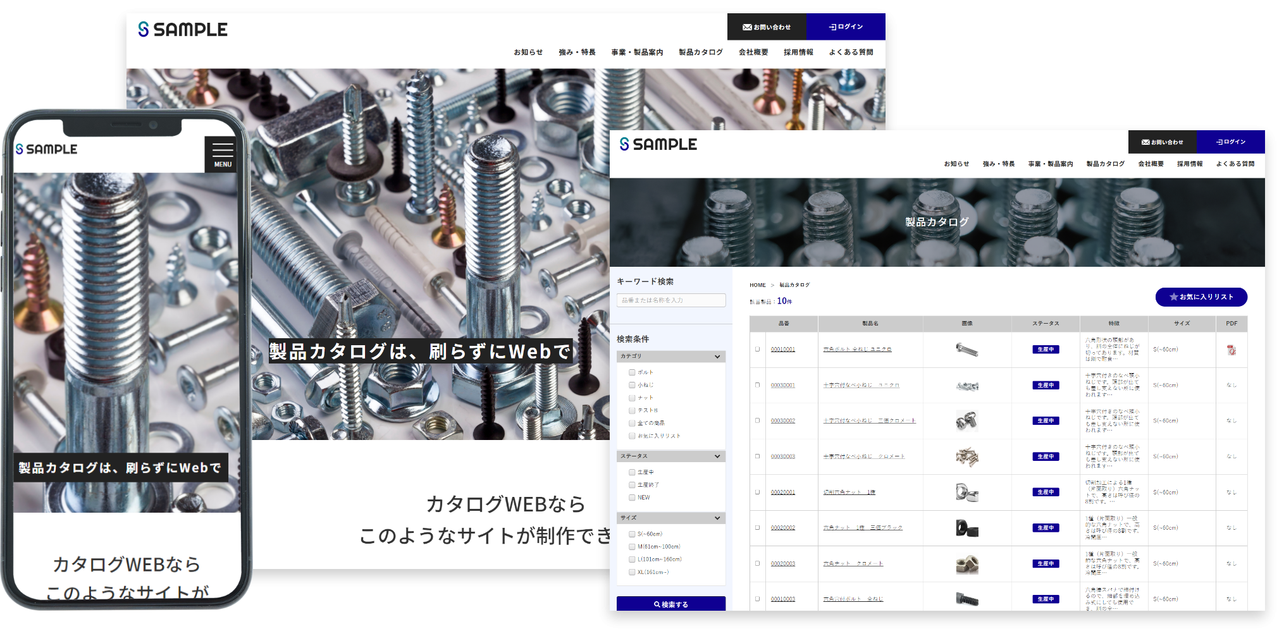This screenshot has width=1284, height=636.
Task: Click the keyword search input field
Action: point(671,300)
